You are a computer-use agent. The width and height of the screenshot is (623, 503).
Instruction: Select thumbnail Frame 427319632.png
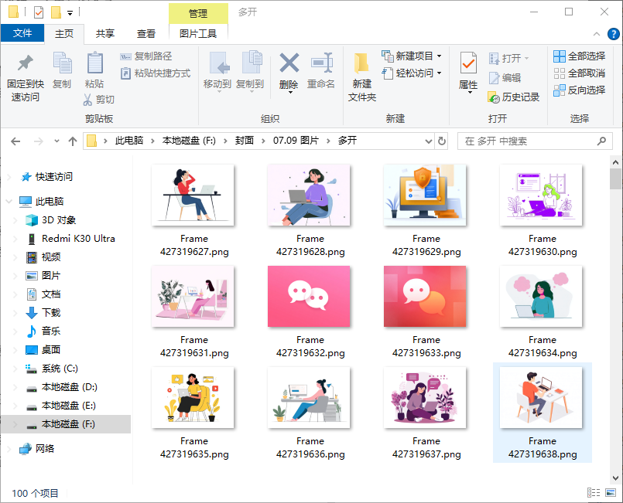pos(309,297)
